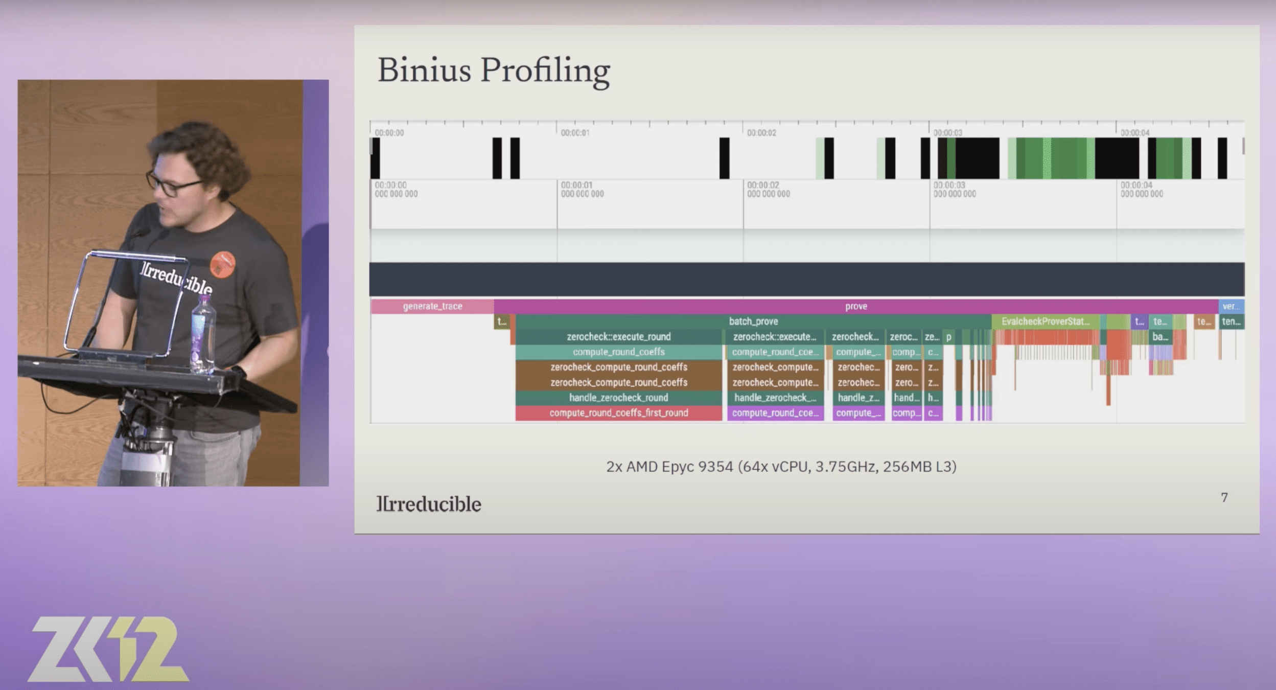Click the Binius Profiling slide title

493,71
